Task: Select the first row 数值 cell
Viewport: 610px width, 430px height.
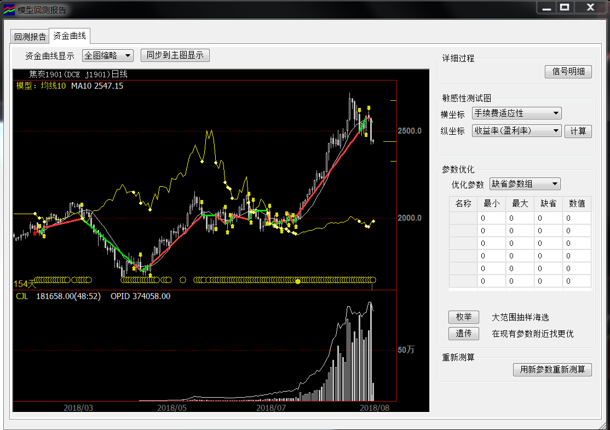Action: [577, 218]
